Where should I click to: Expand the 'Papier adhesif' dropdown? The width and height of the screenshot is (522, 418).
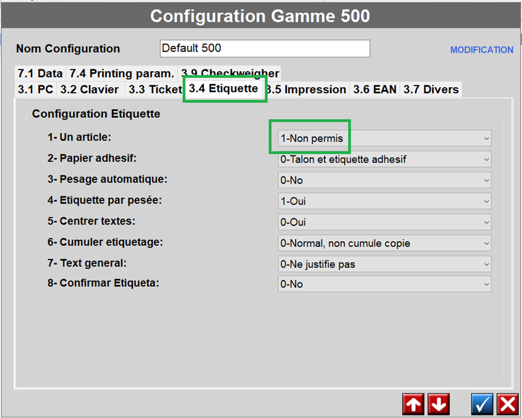pyautogui.click(x=385, y=159)
